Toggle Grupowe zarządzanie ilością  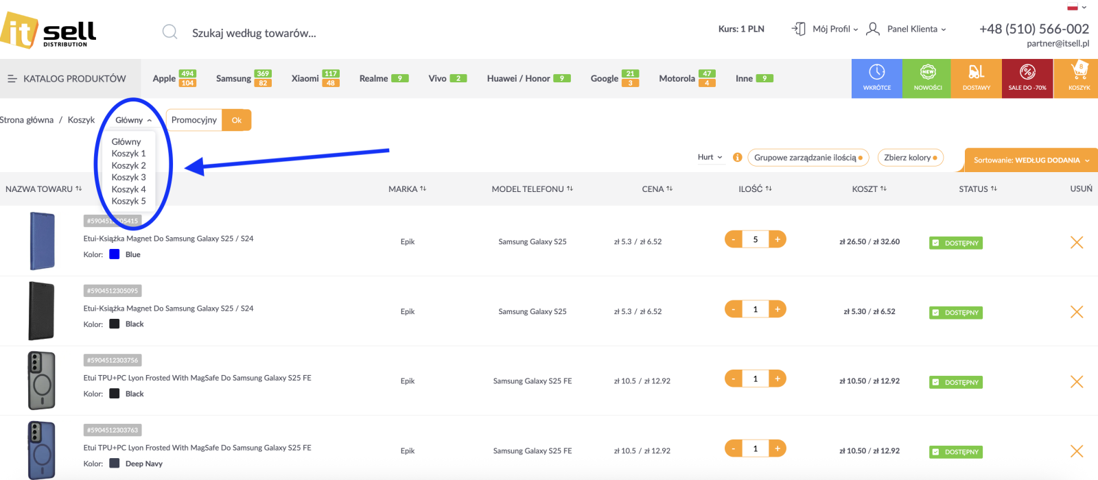click(808, 158)
